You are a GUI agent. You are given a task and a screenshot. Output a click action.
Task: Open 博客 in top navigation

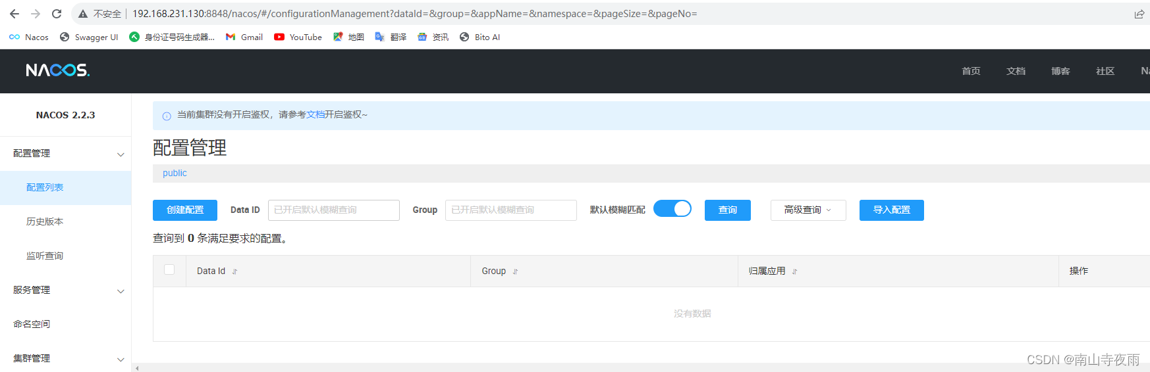1060,71
